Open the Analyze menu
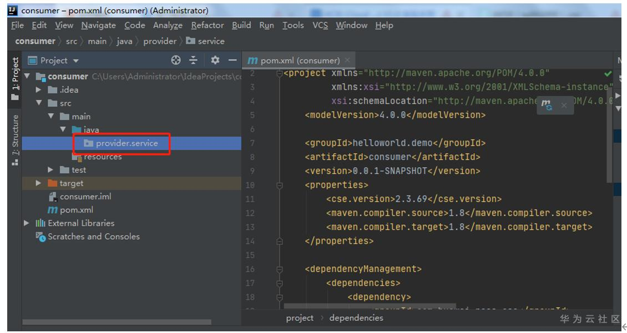 click(168, 25)
